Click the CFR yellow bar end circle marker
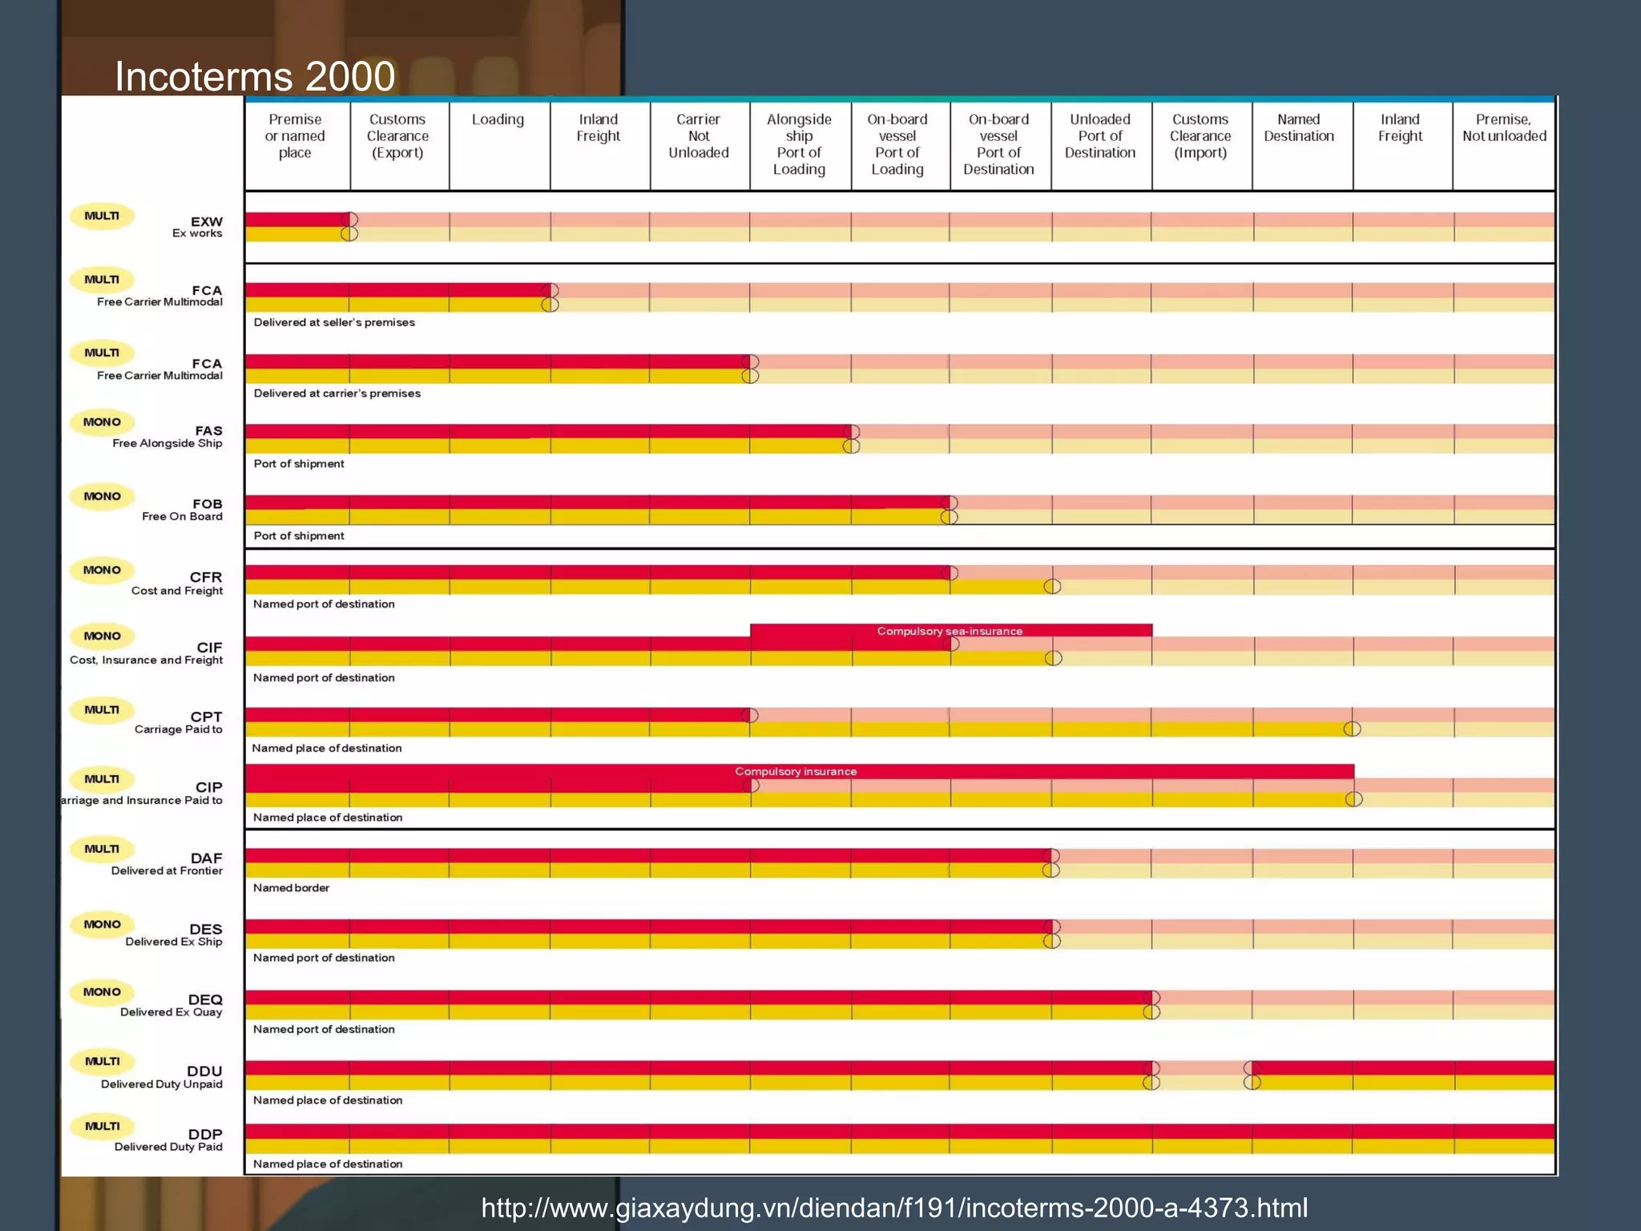 click(x=1052, y=587)
